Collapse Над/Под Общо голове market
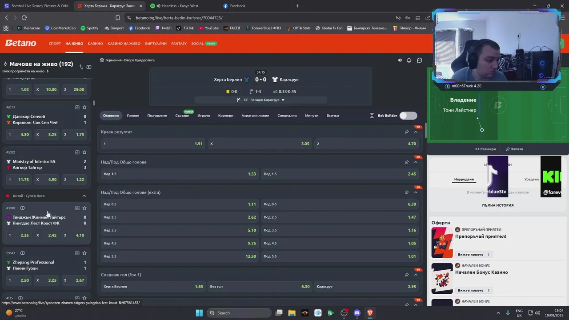This screenshot has width=569, height=320. (x=416, y=162)
